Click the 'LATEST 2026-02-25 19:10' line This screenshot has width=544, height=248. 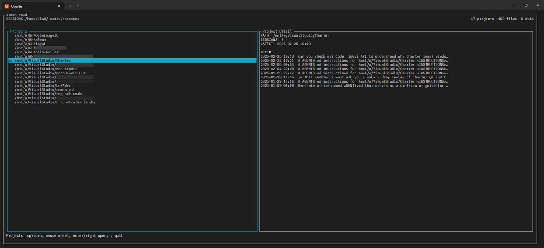pos(285,44)
